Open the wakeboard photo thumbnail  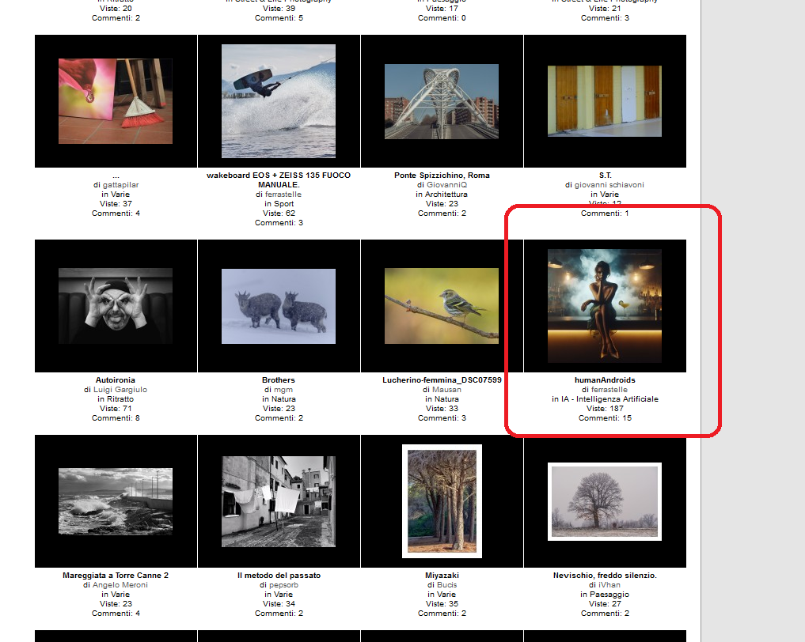pyautogui.click(x=279, y=101)
